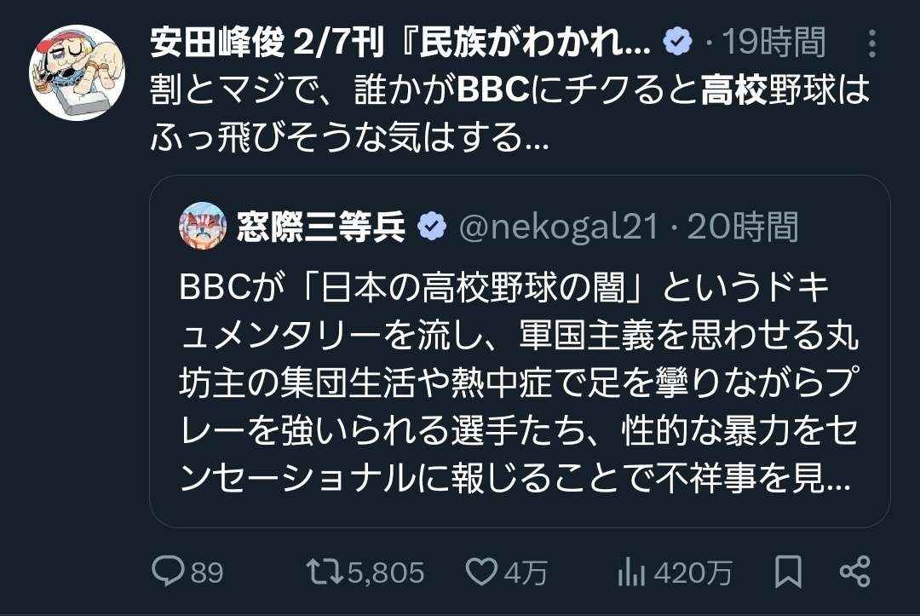Open the quoted post body text

coord(515,385)
